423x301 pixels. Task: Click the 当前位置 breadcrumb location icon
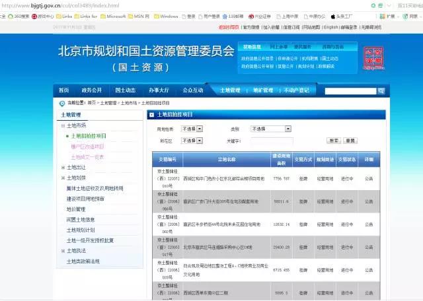(61, 103)
